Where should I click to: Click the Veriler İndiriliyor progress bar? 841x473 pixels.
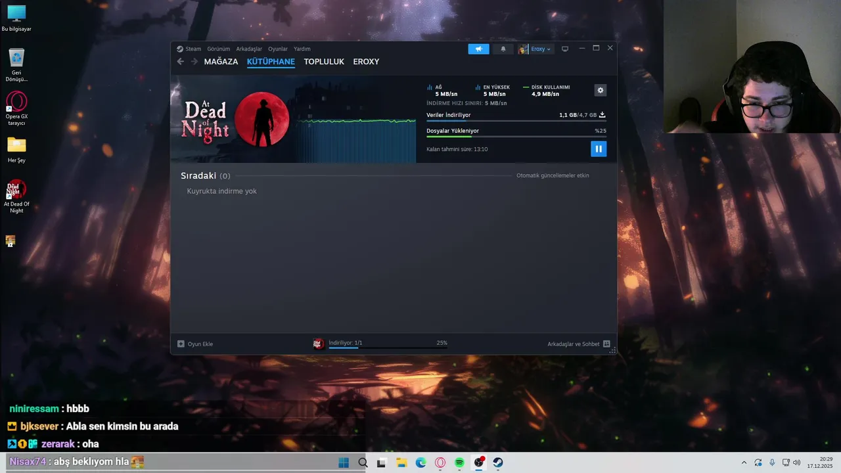(x=516, y=121)
